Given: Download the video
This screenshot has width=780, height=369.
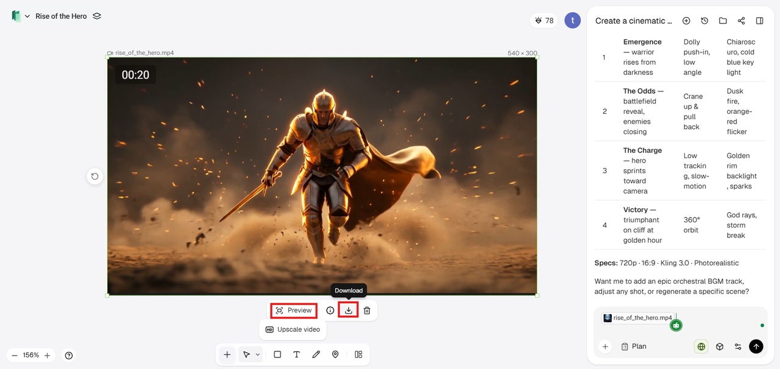Looking at the screenshot, I should (349, 311).
